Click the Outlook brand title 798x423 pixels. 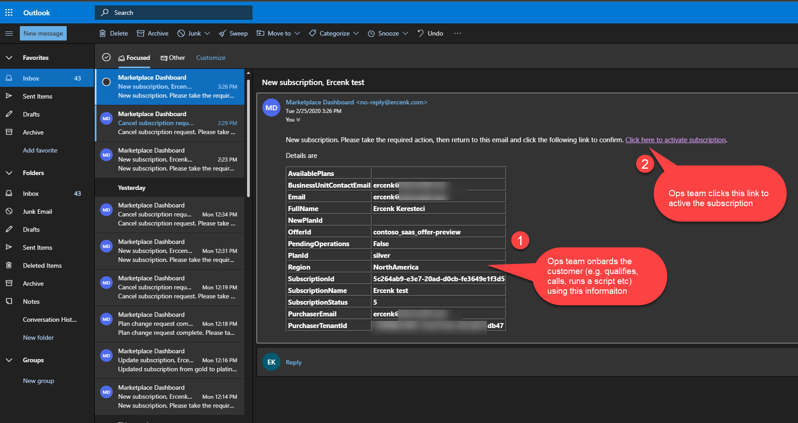pyautogui.click(x=37, y=13)
